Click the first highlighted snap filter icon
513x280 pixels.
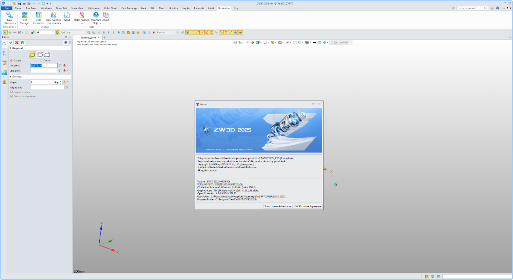point(188,33)
